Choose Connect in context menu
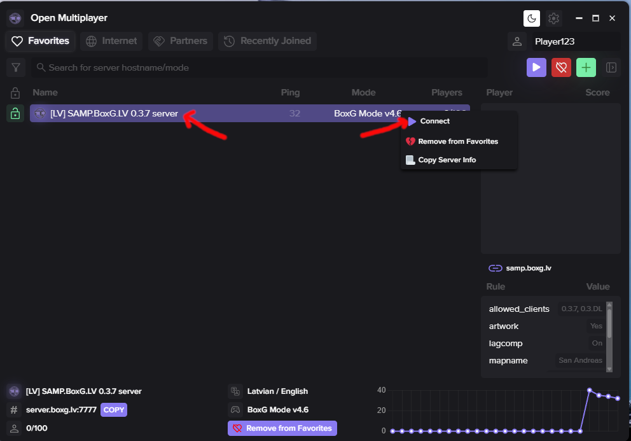Screen dimensions: 631x441 click(459, 121)
